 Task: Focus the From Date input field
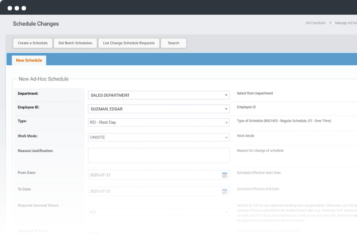154,175
